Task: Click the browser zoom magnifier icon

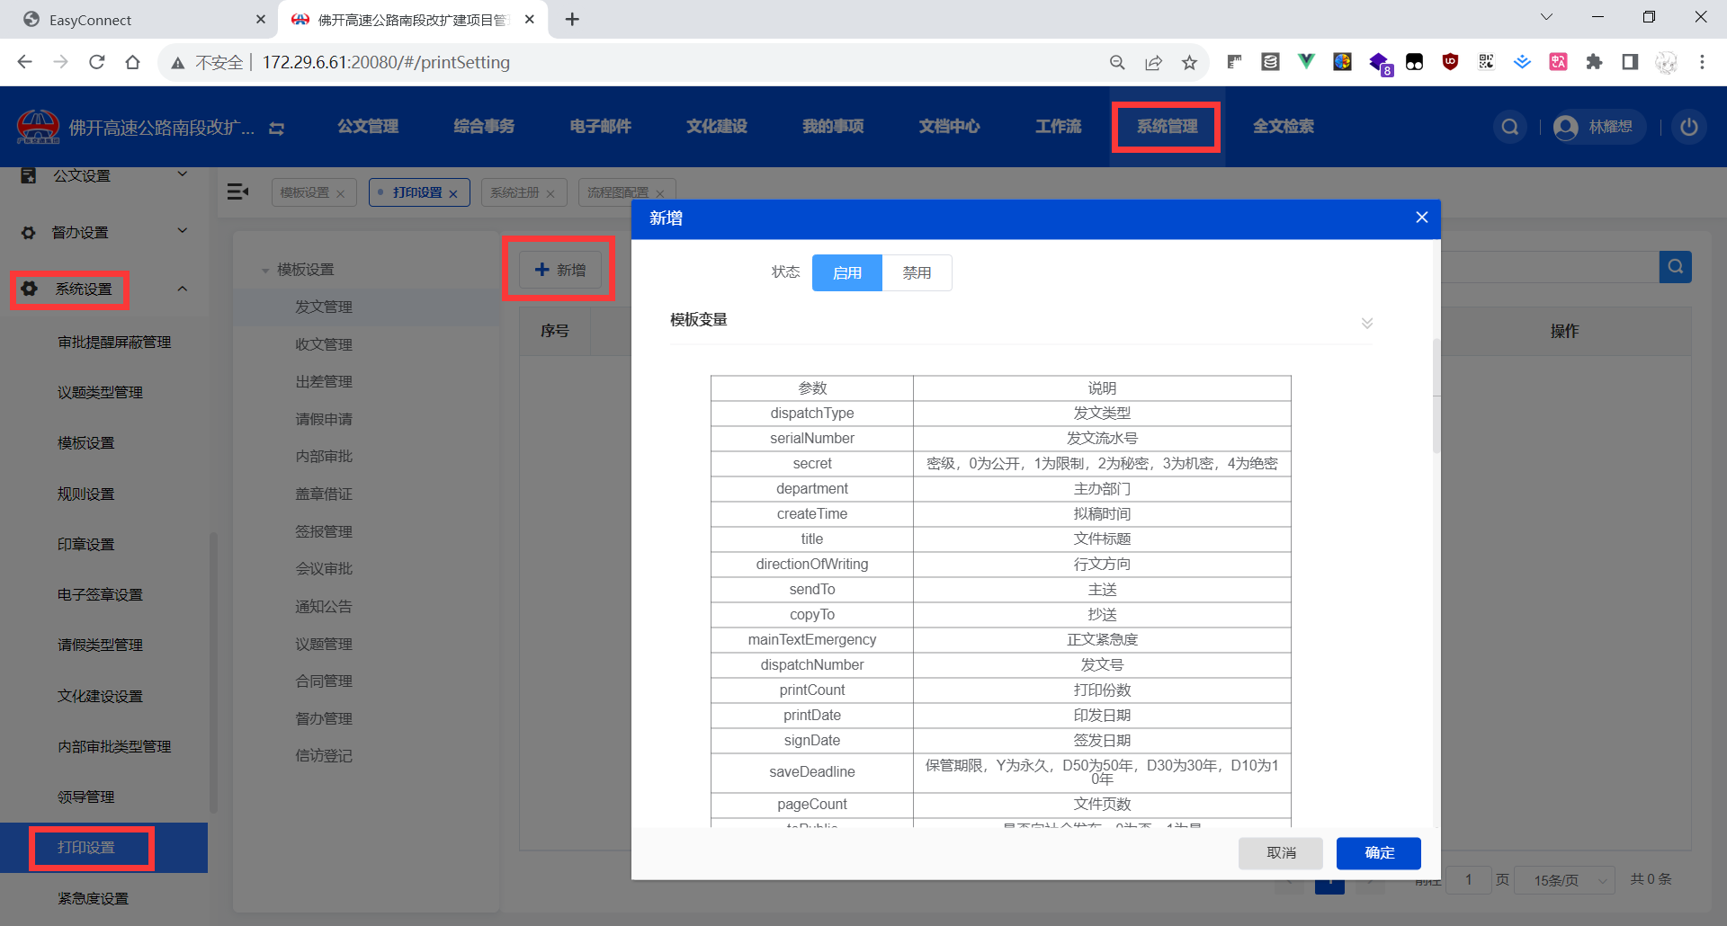Action: (x=1117, y=62)
